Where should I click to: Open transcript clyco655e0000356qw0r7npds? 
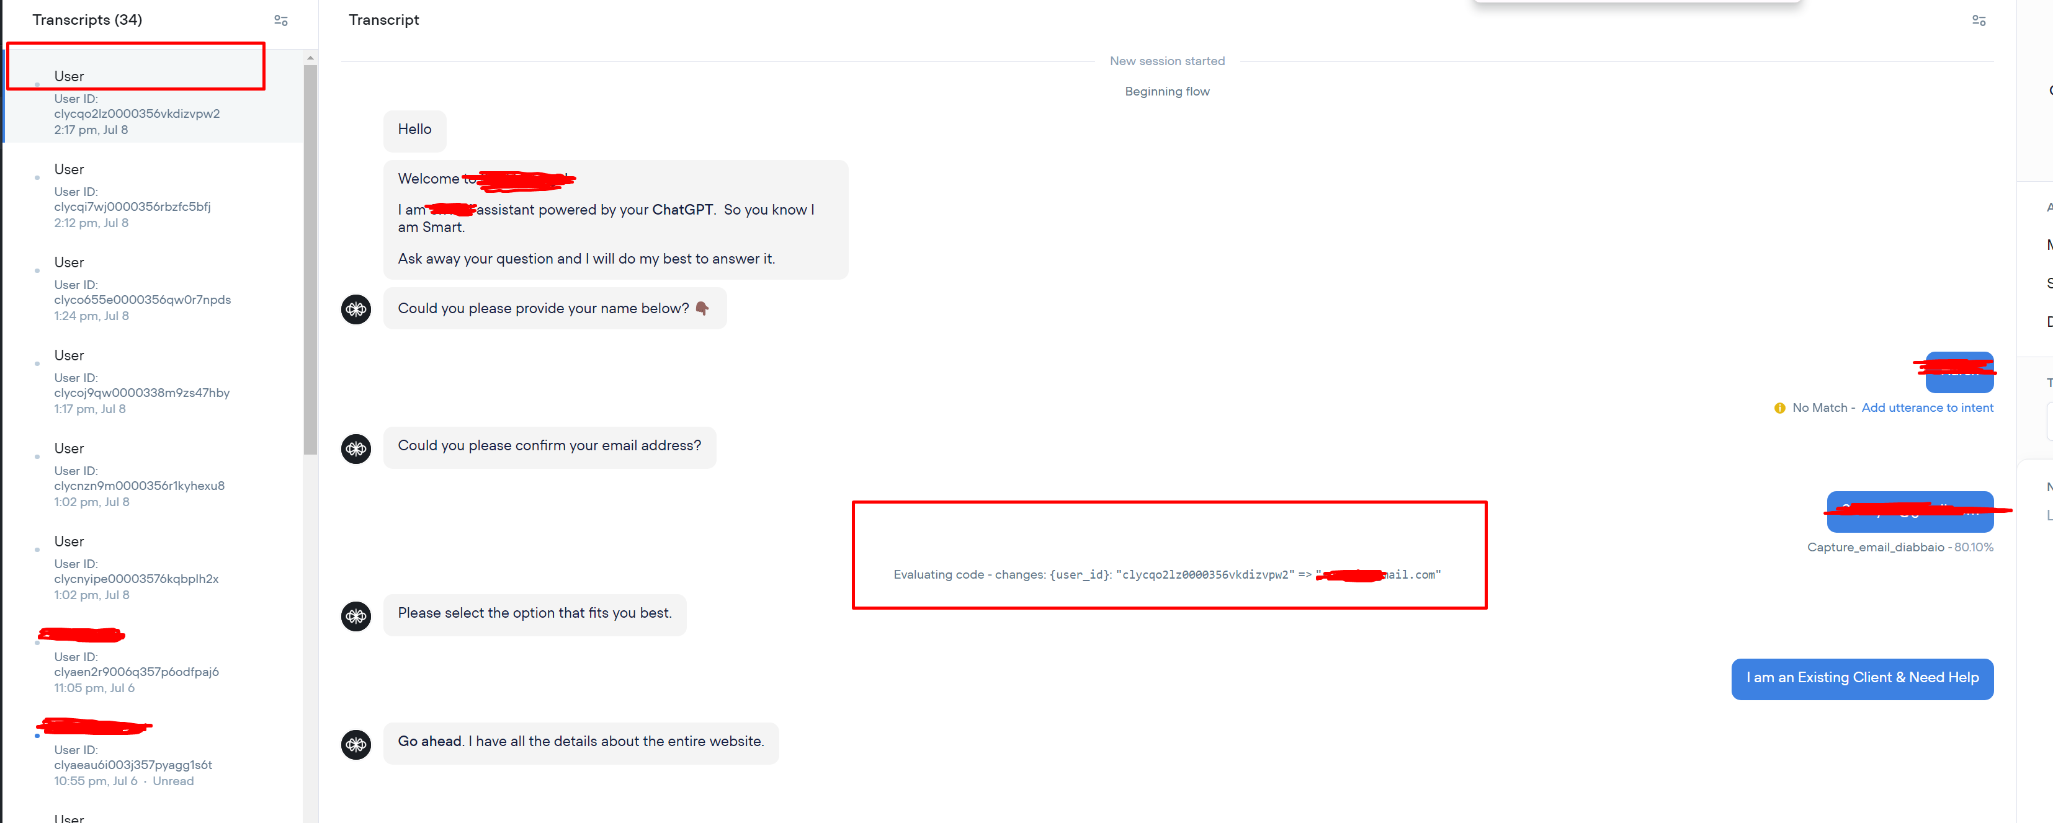154,288
